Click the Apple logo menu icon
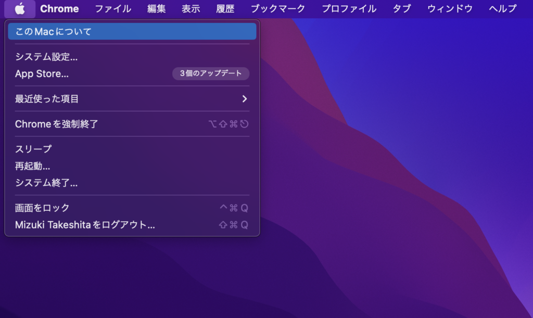 tap(20, 9)
